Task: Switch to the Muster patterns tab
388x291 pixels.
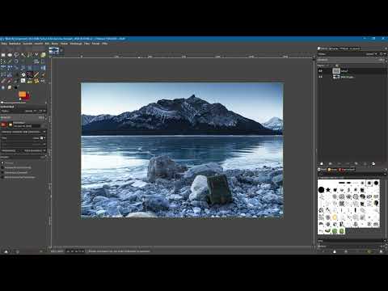Action: coord(332,170)
